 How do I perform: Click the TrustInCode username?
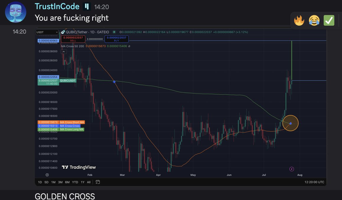click(57, 6)
